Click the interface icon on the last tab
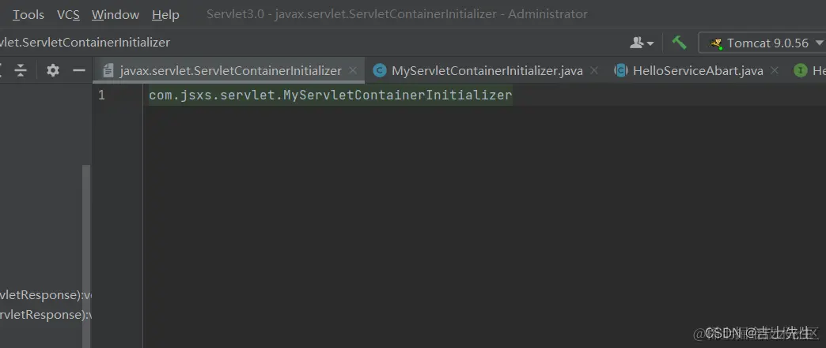Image resolution: width=826 pixels, height=348 pixels. tap(801, 70)
